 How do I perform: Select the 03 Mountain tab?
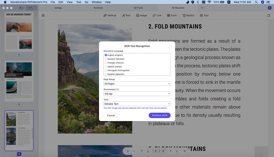click(x=178, y=8)
